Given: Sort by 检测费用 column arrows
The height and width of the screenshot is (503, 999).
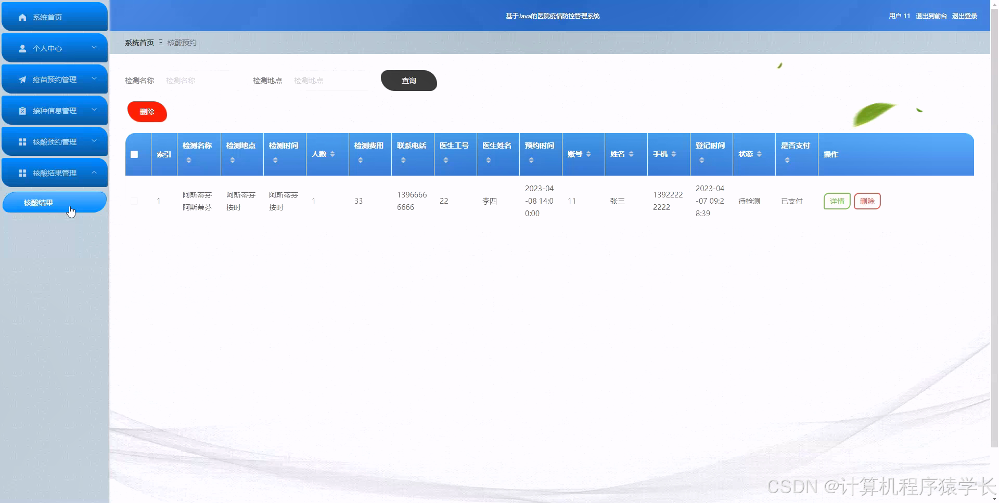Looking at the screenshot, I should 361,160.
